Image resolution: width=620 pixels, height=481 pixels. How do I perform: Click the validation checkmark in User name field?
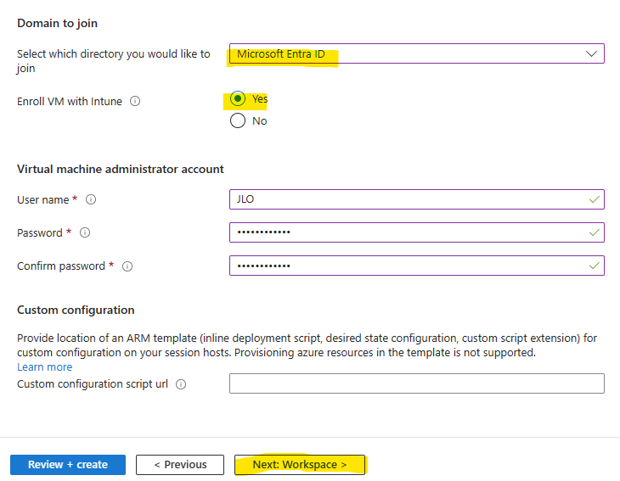click(594, 199)
